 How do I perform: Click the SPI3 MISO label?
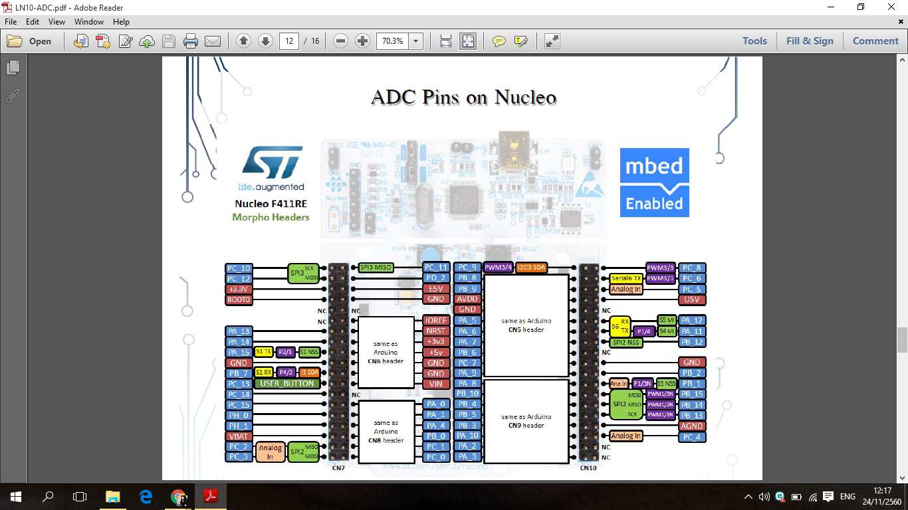click(376, 268)
